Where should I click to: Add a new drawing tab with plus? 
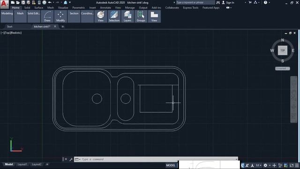(x=63, y=26)
